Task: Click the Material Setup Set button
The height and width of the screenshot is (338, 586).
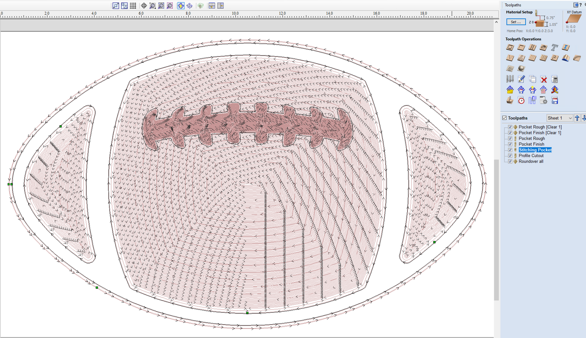Action: click(516, 22)
